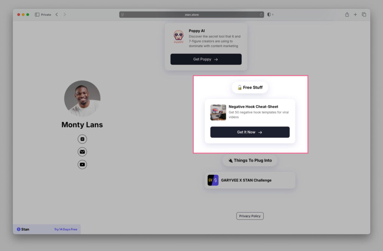Click the email envelope icon

tap(82, 152)
